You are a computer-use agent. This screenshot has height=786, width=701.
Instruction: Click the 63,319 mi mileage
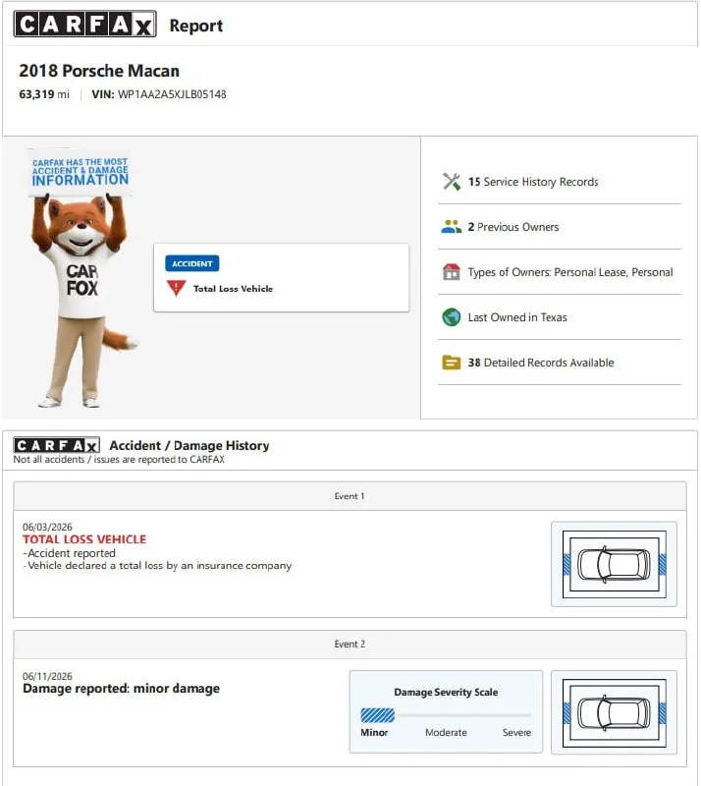(44, 94)
